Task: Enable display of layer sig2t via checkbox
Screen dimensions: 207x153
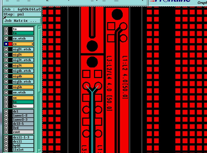Action: (x=6, y=55)
